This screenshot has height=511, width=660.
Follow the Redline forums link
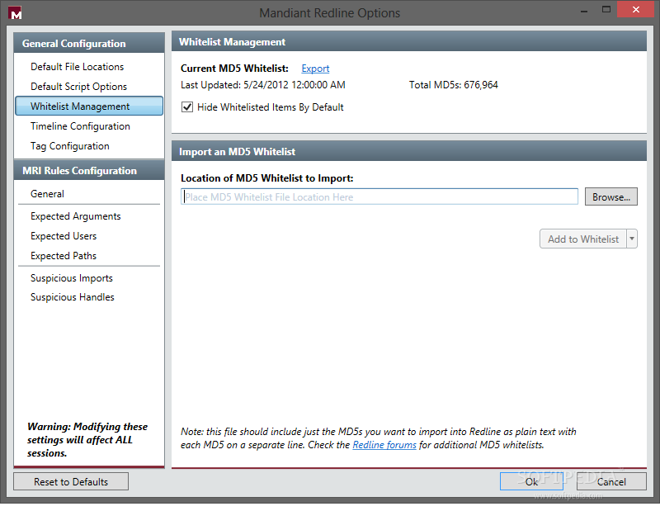click(384, 445)
